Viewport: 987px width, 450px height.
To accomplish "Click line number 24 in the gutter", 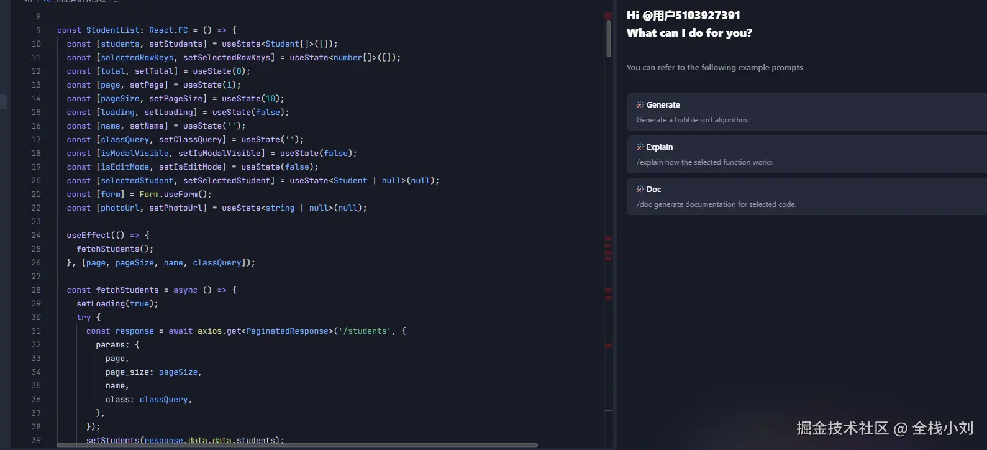I will (36, 235).
